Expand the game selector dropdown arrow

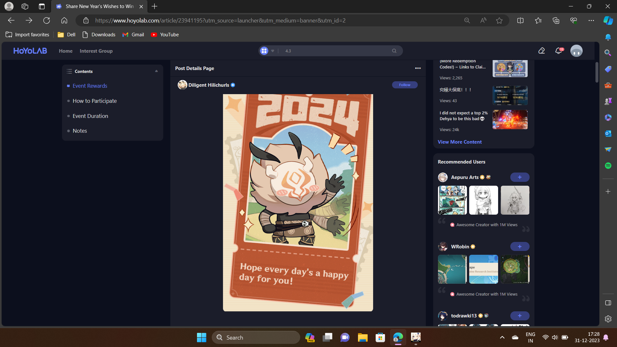click(273, 51)
